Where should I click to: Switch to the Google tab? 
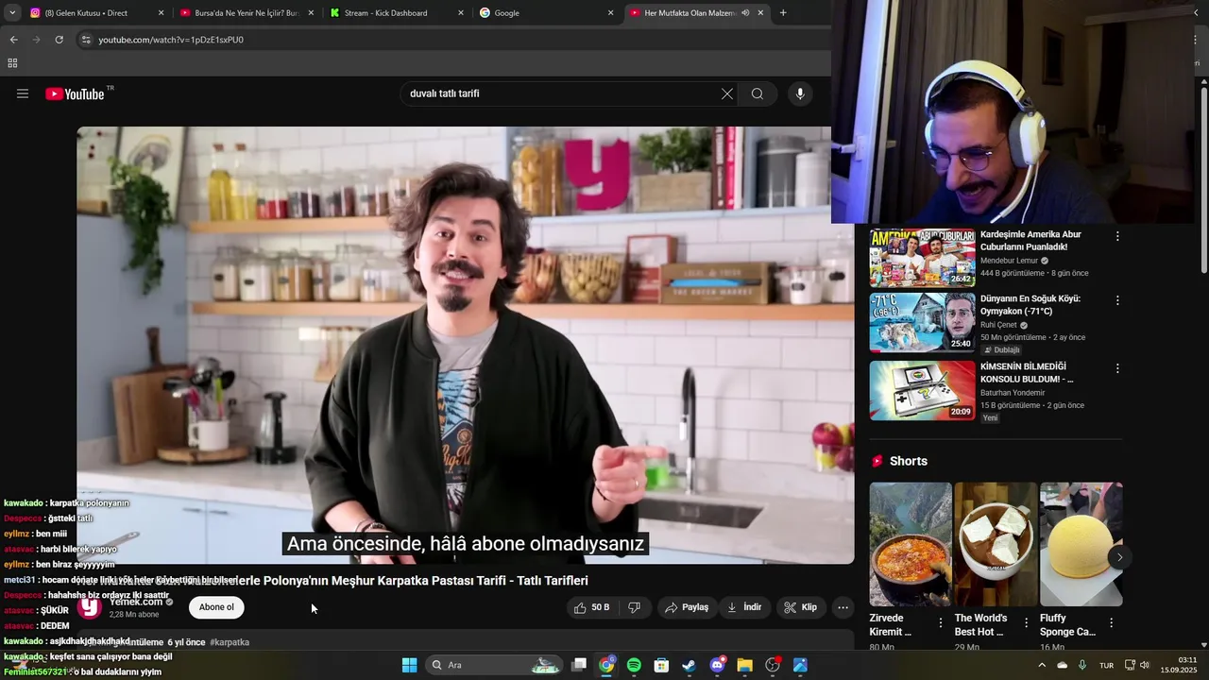(546, 13)
